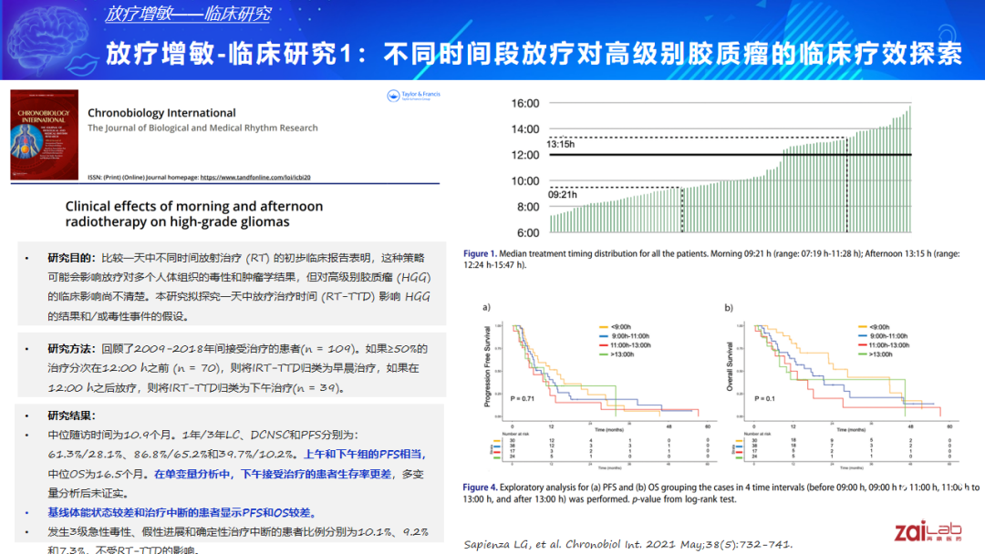Click the main slide title about 高级别胶质瘤

(x=534, y=54)
